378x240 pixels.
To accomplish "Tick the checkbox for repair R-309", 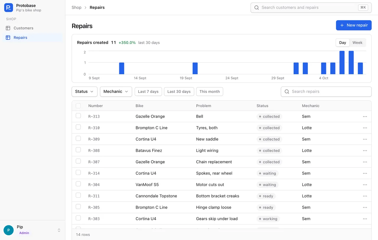I will coord(78,138).
